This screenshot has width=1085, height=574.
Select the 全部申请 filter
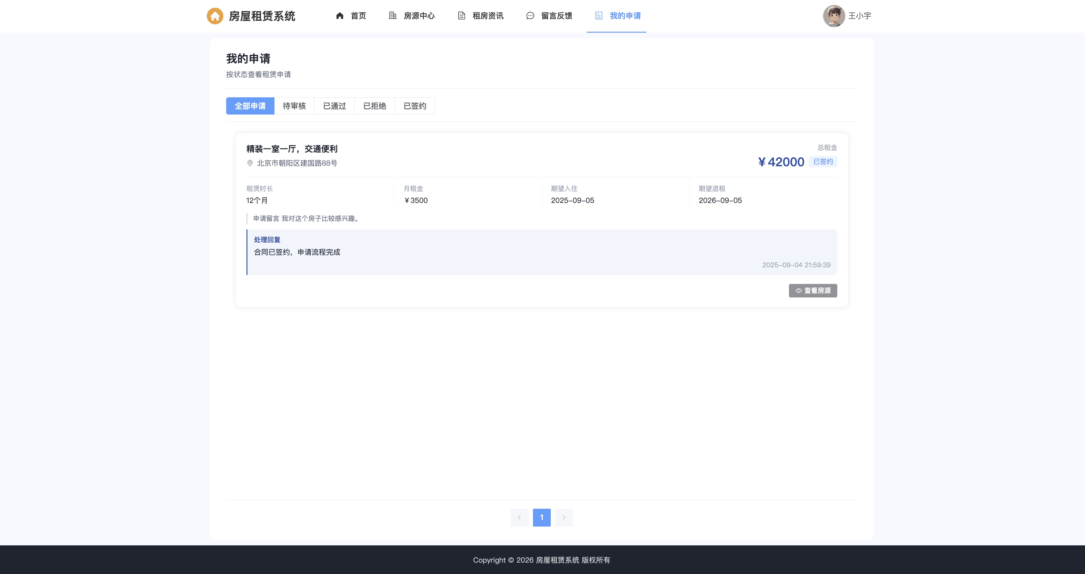click(250, 106)
